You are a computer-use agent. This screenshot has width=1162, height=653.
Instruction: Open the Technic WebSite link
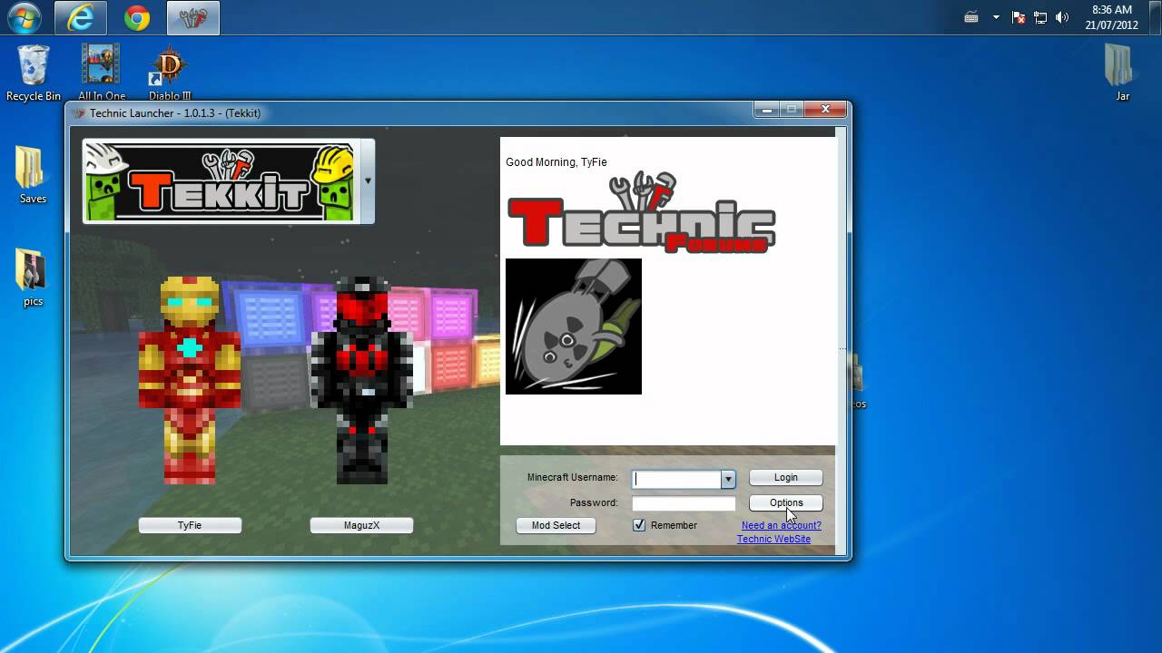click(773, 539)
